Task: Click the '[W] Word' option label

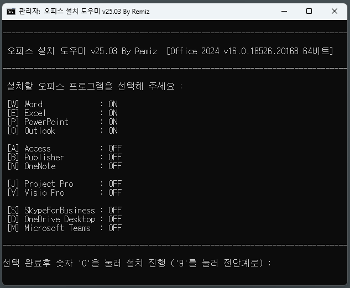Action: 25,104
